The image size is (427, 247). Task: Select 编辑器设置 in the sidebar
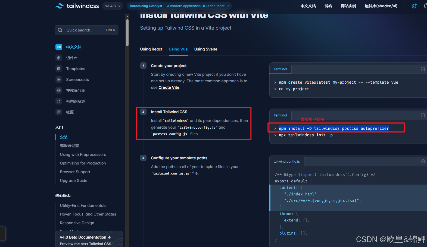[69, 146]
